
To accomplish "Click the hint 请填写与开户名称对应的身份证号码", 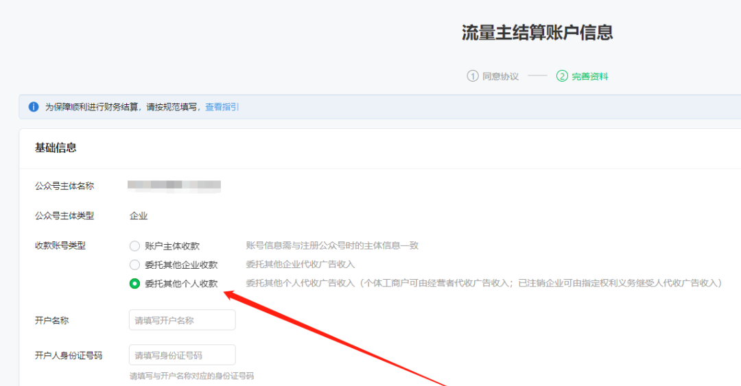I will [191, 376].
